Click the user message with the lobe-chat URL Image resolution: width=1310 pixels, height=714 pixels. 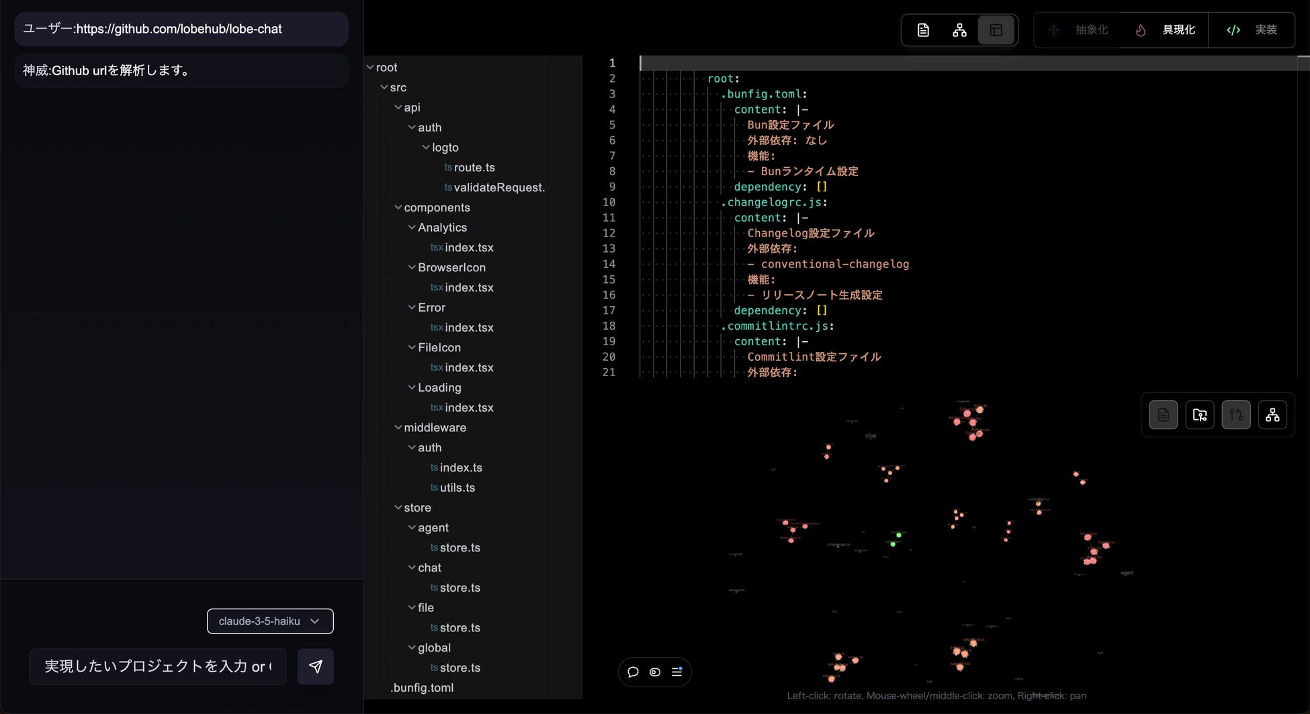181,29
